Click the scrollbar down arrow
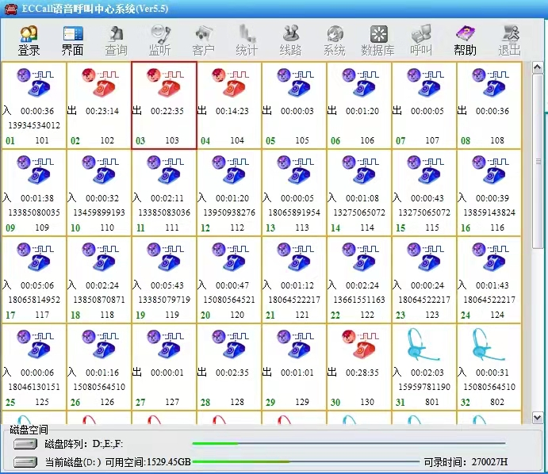 (538, 418)
